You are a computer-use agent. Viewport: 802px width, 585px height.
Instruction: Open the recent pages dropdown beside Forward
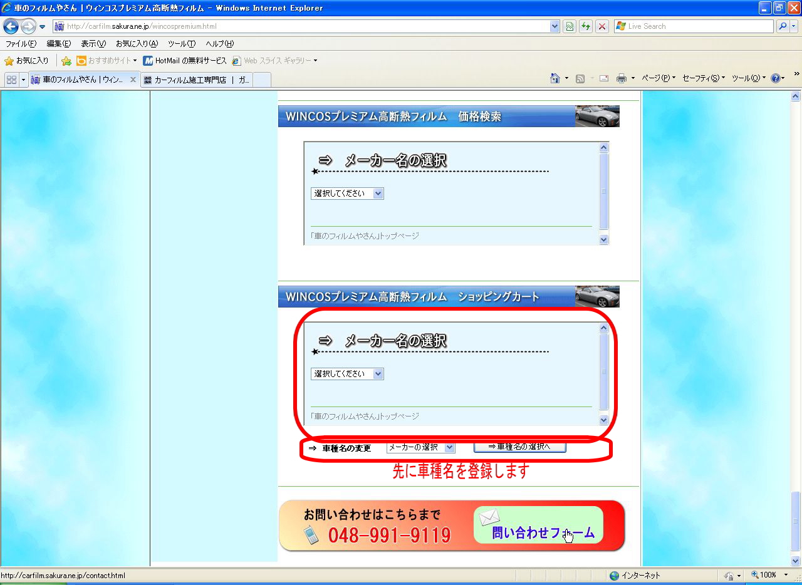click(43, 27)
